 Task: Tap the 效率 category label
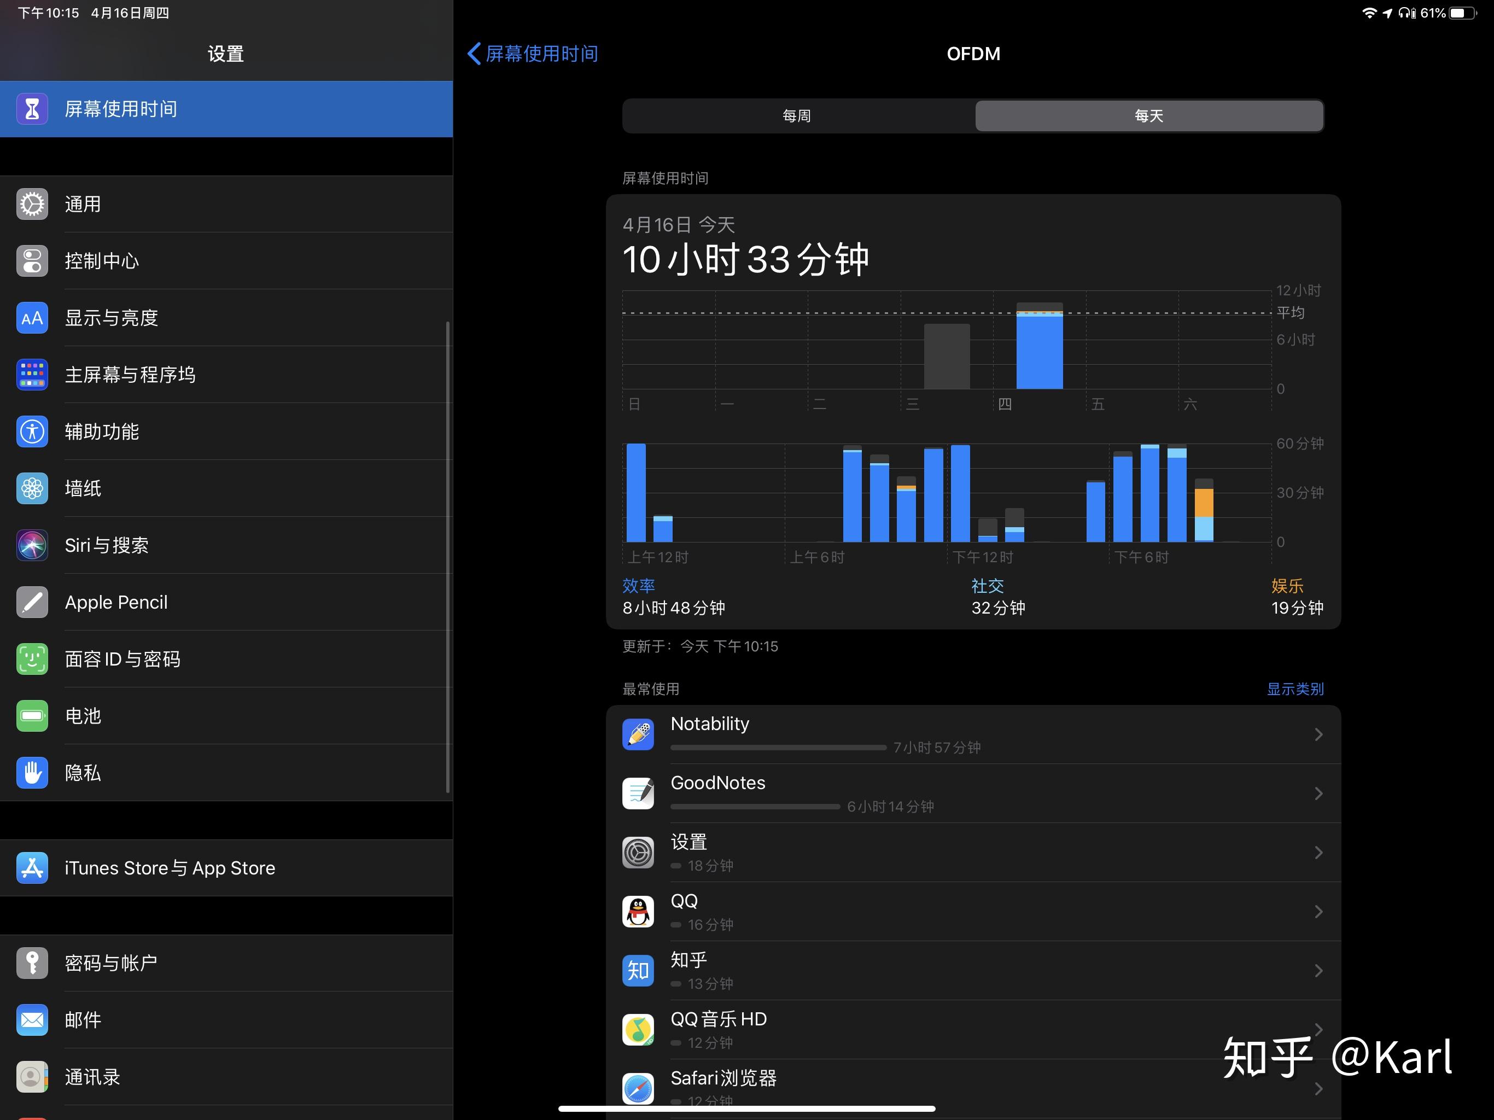(x=638, y=586)
